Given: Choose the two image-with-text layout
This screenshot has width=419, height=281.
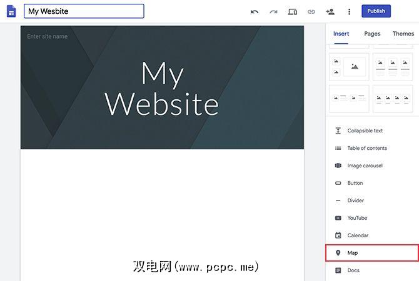Looking at the screenshot, I should point(349,99).
